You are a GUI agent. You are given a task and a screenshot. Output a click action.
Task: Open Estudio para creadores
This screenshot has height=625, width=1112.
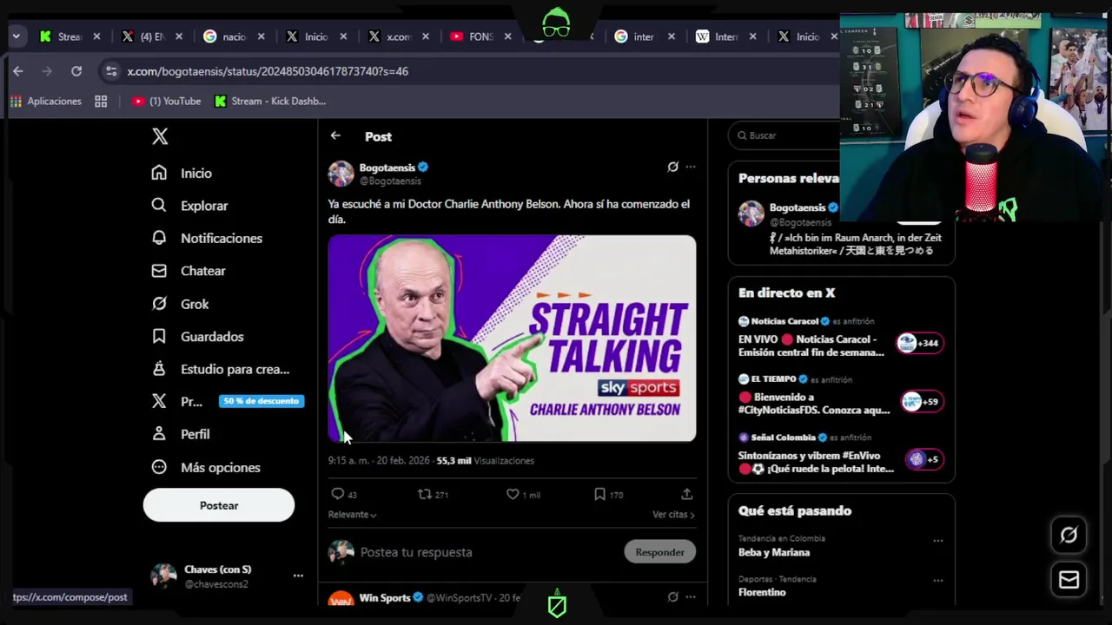point(221,369)
